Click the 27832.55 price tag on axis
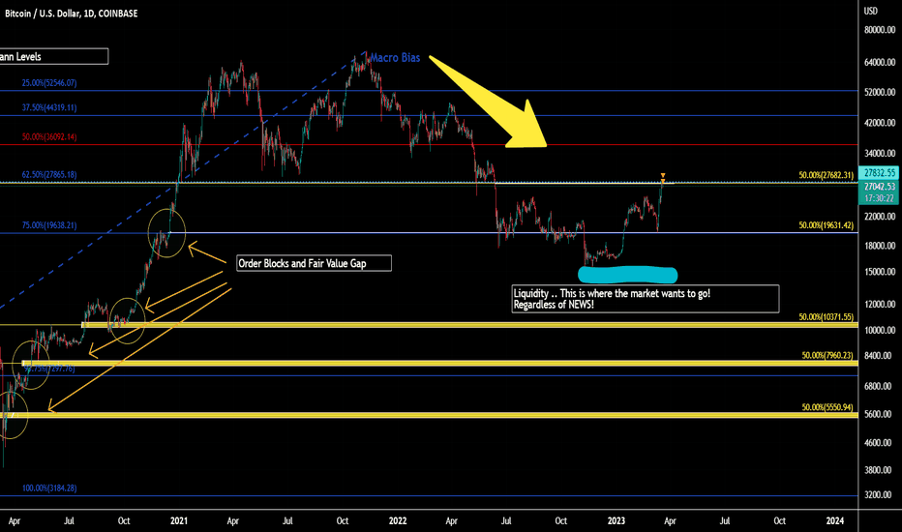Image resolution: width=902 pixels, height=532 pixels. (880, 172)
